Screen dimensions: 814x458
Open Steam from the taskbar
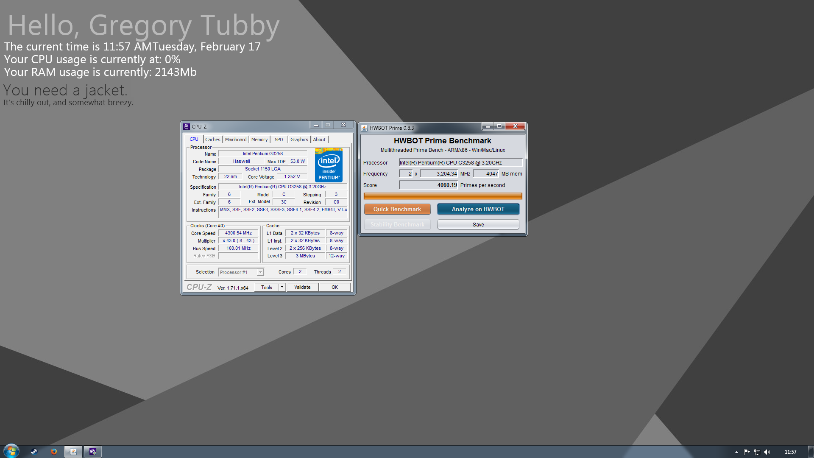click(34, 452)
